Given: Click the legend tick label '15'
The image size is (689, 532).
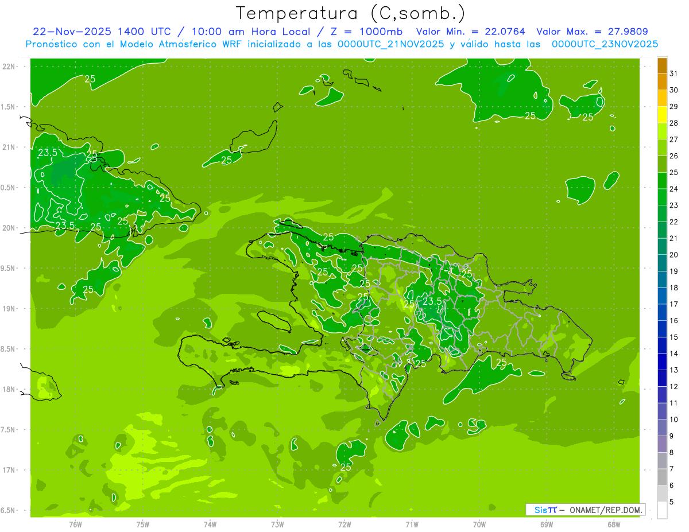Looking at the screenshot, I should (x=674, y=337).
